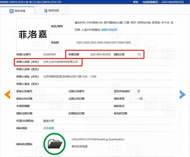The width and height of the screenshot is (190, 157).
Task: Click the 申请人名称（英文） label
Action: [x=27, y=69]
